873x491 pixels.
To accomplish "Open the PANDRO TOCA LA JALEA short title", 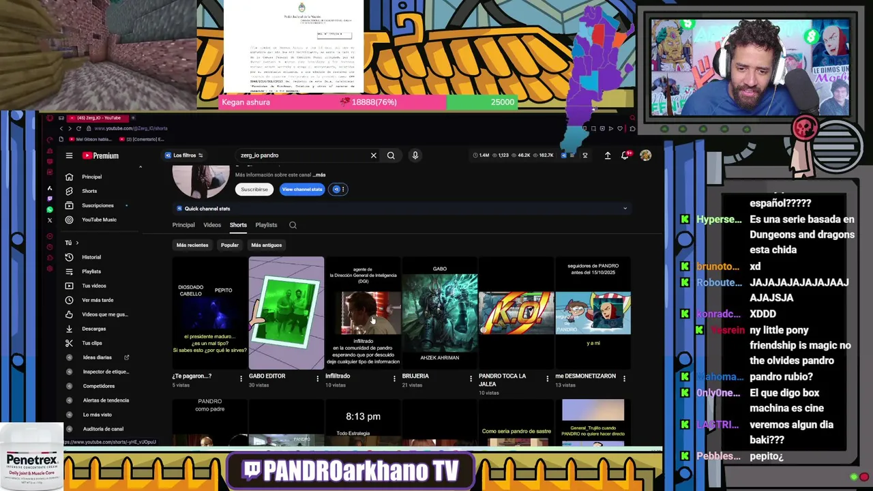I will [x=503, y=380].
